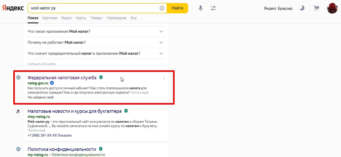Open the user profile avatar
The image size is (341, 157).
tap(332, 8)
